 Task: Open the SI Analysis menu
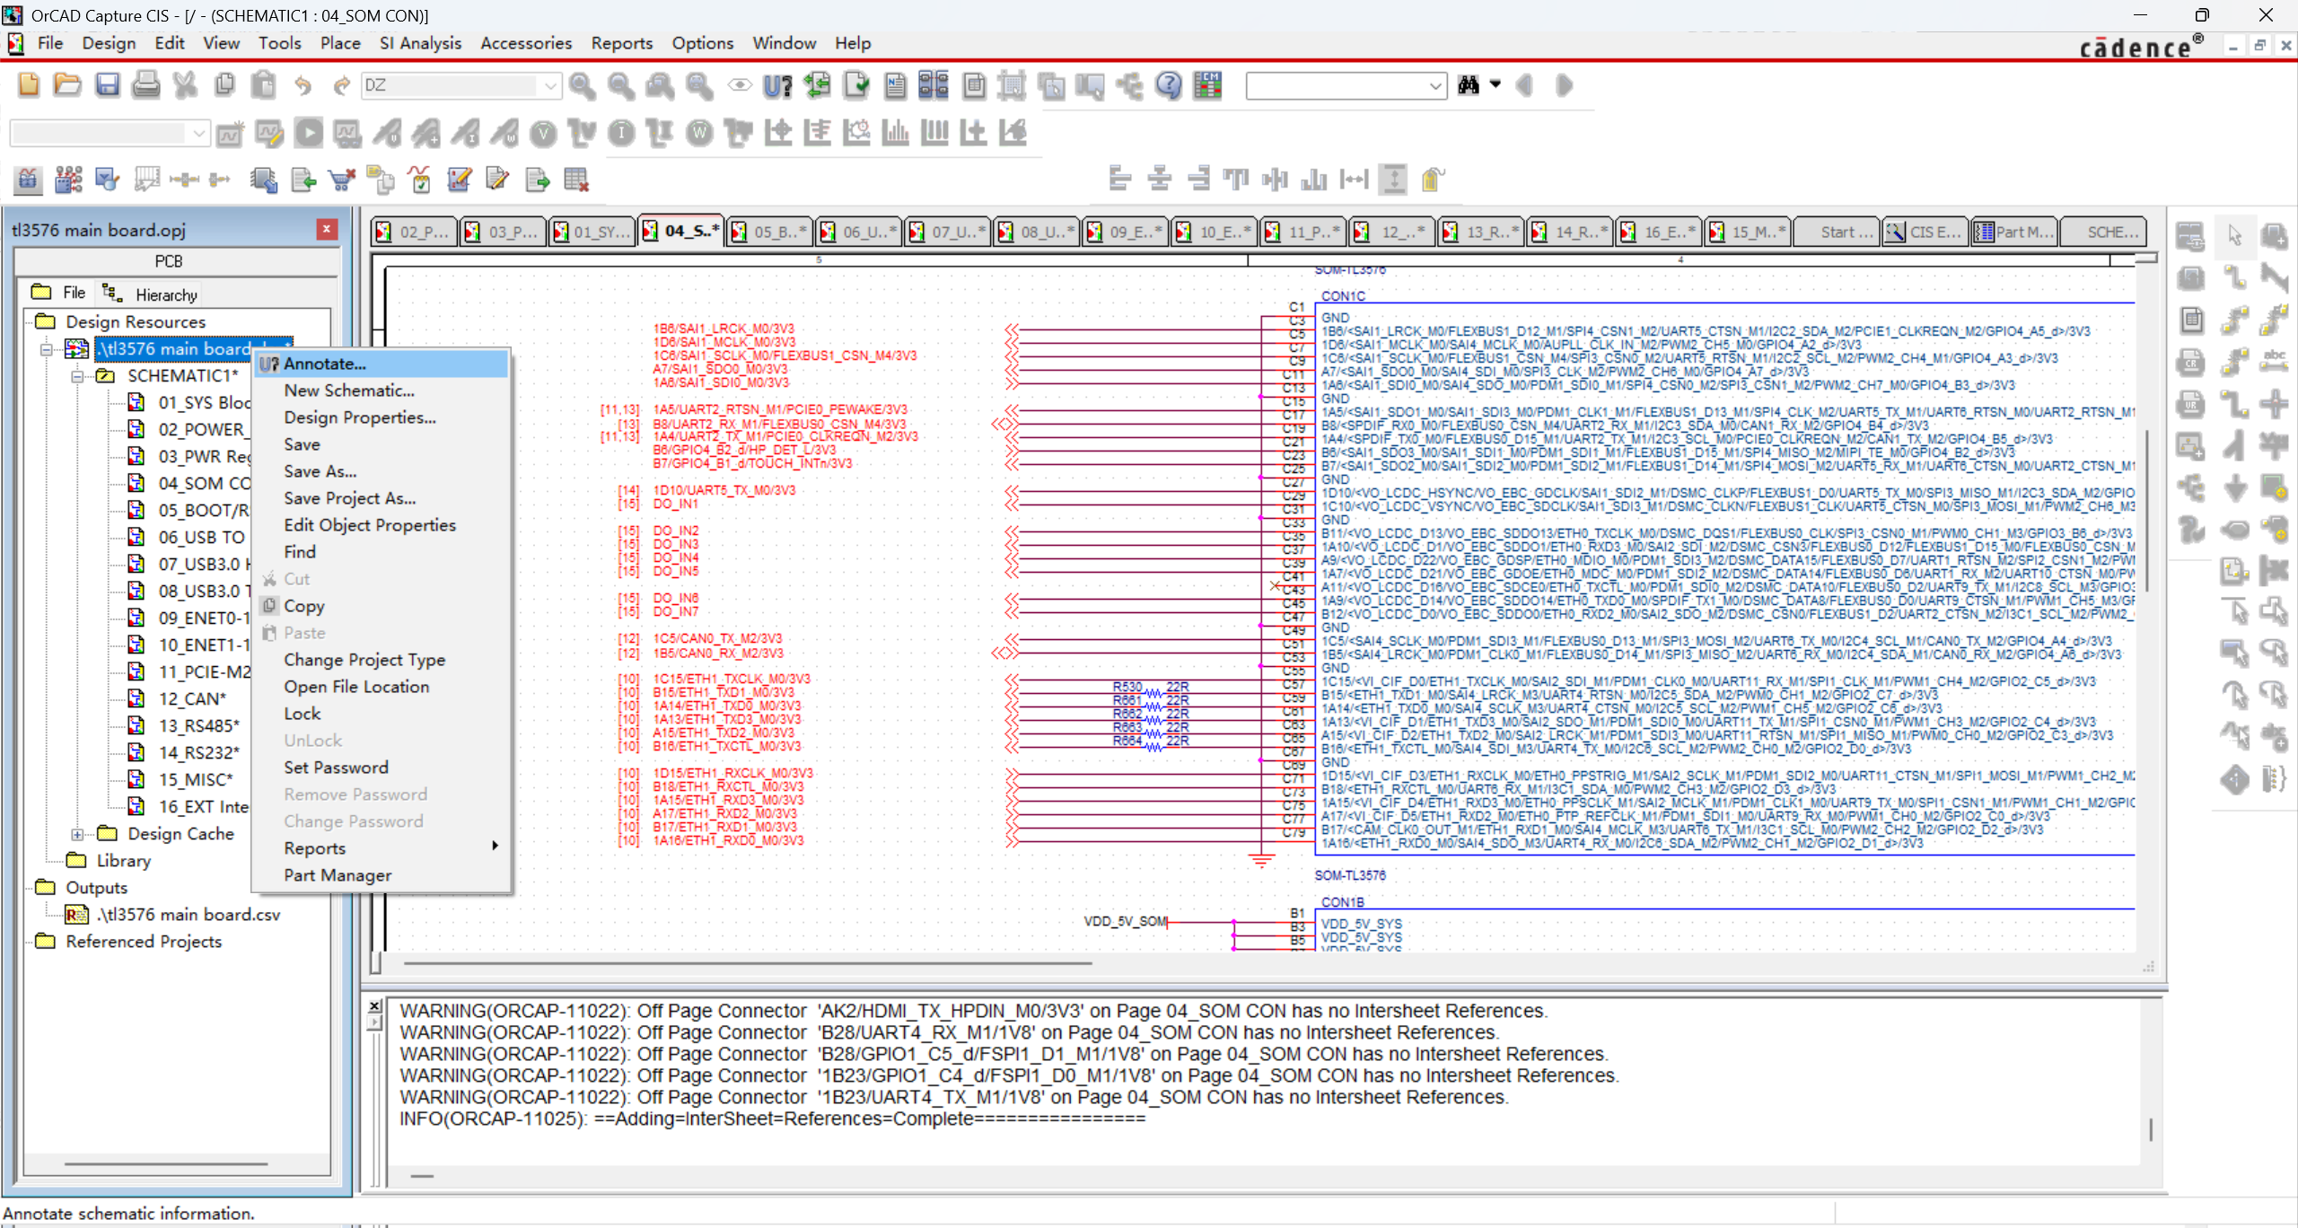coord(420,43)
